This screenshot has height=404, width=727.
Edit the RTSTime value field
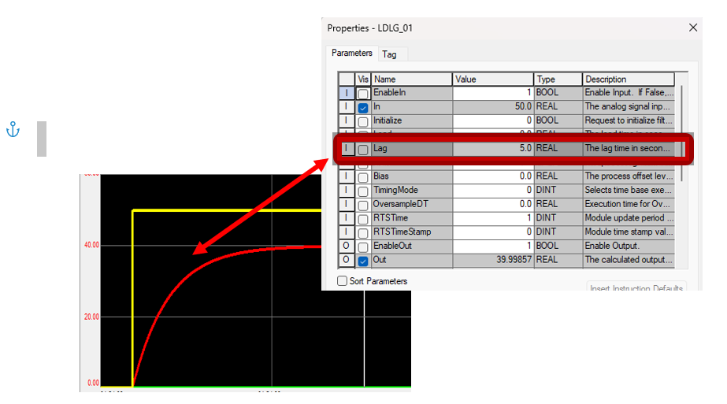[493, 218]
